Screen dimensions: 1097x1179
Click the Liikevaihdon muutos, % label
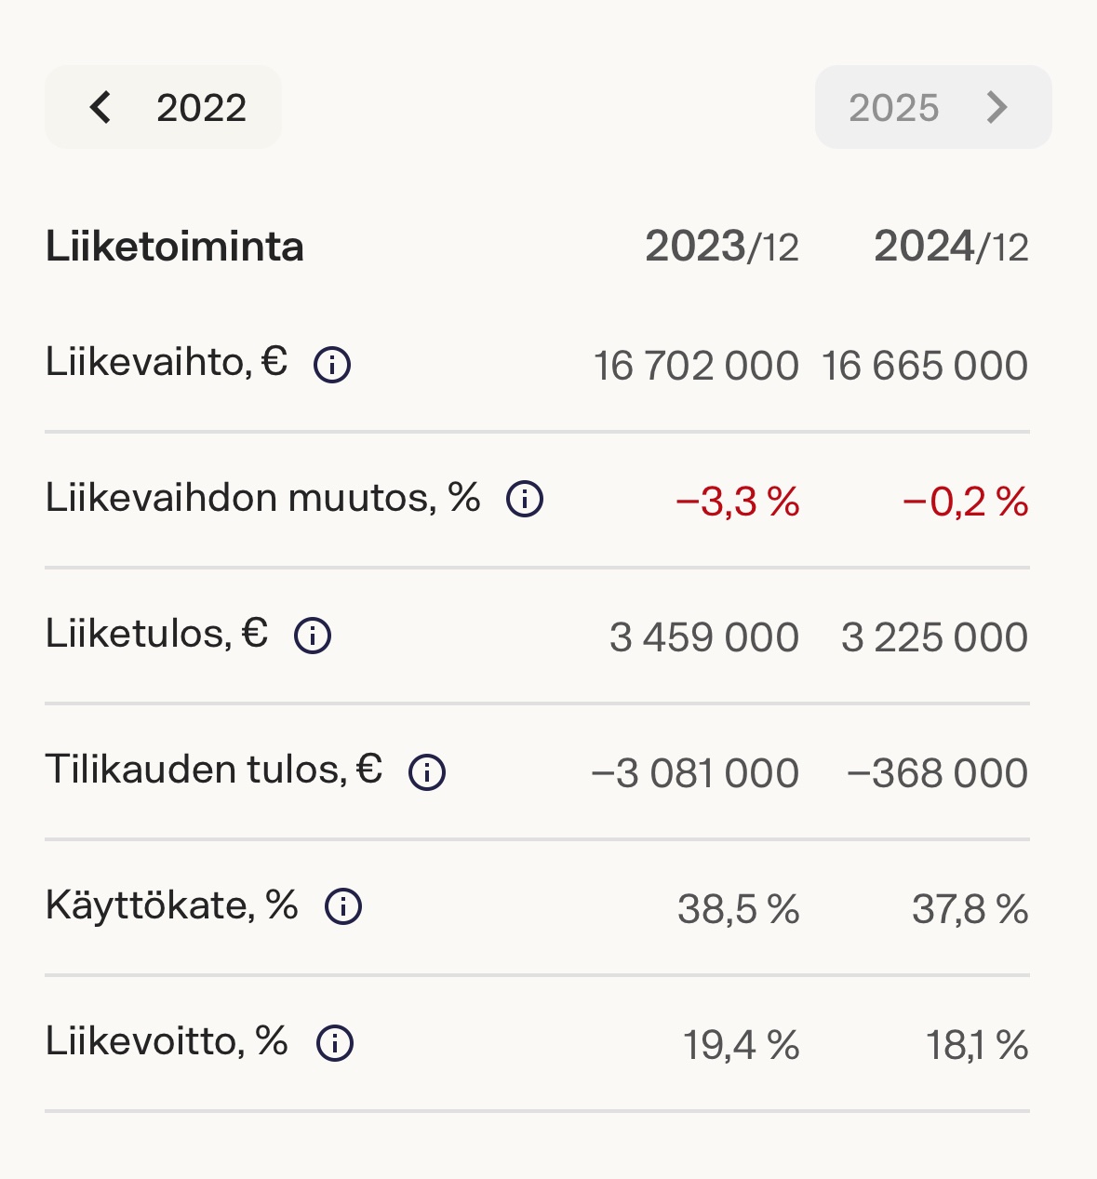click(x=263, y=498)
